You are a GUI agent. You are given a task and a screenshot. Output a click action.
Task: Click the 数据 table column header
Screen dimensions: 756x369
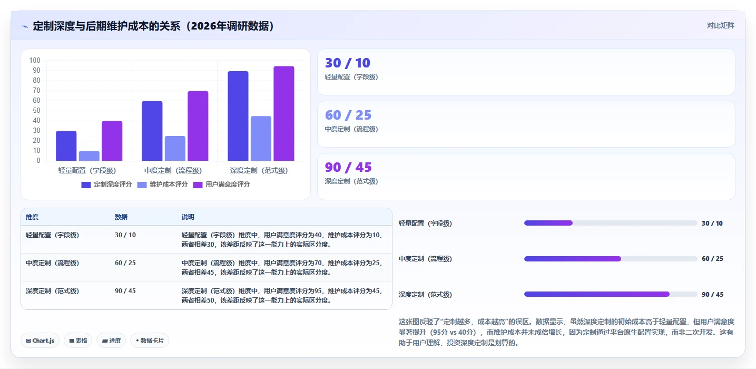click(121, 217)
